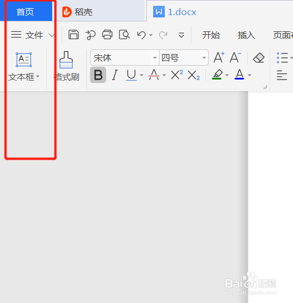Open the 宋体 font name dropdown
This screenshot has width=293, height=303.
155,57
